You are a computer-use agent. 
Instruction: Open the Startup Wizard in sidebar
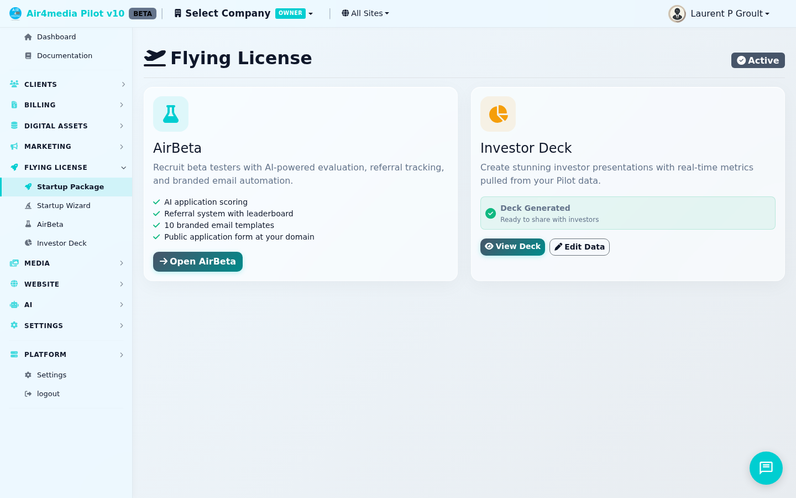click(64, 205)
